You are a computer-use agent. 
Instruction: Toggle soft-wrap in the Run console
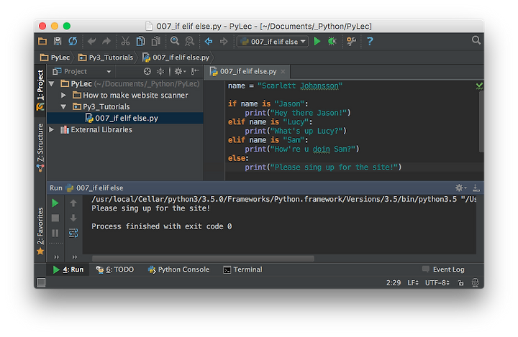73,234
